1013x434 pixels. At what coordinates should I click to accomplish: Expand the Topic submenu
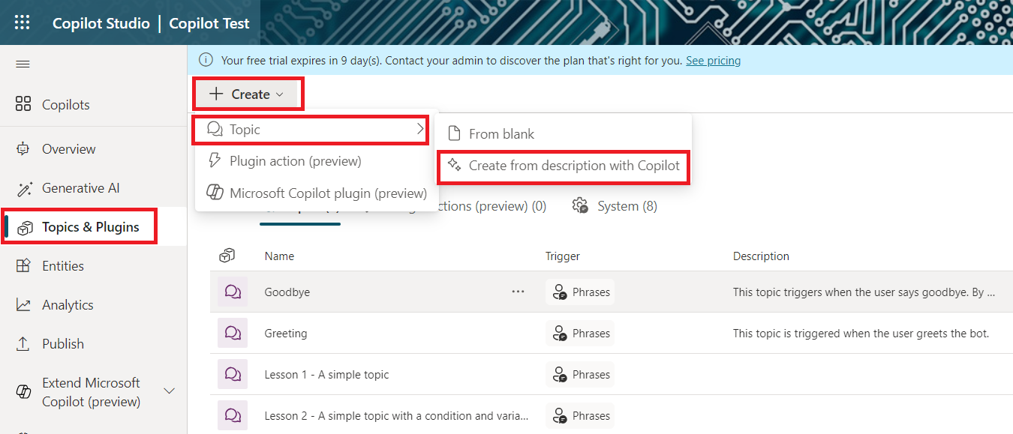(x=311, y=130)
